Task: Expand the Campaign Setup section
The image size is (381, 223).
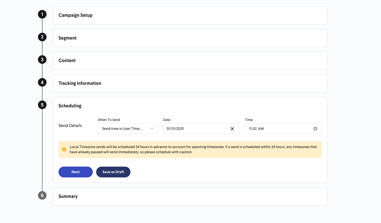Action: [190, 15]
